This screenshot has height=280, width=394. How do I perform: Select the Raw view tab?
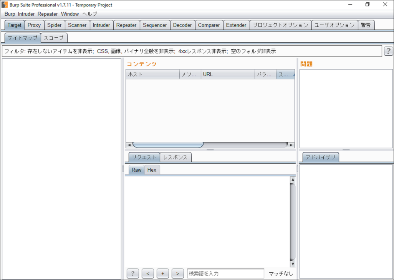pos(136,170)
